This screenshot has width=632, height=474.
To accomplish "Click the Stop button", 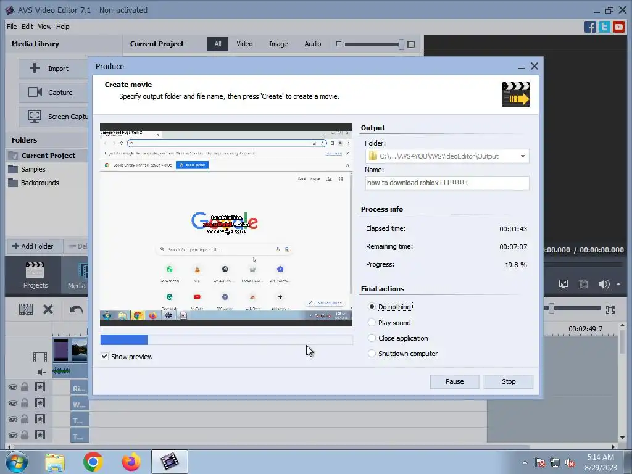I will pyautogui.click(x=509, y=381).
